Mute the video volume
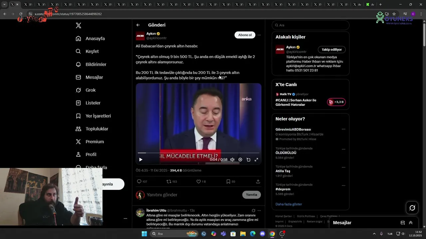 [232, 160]
